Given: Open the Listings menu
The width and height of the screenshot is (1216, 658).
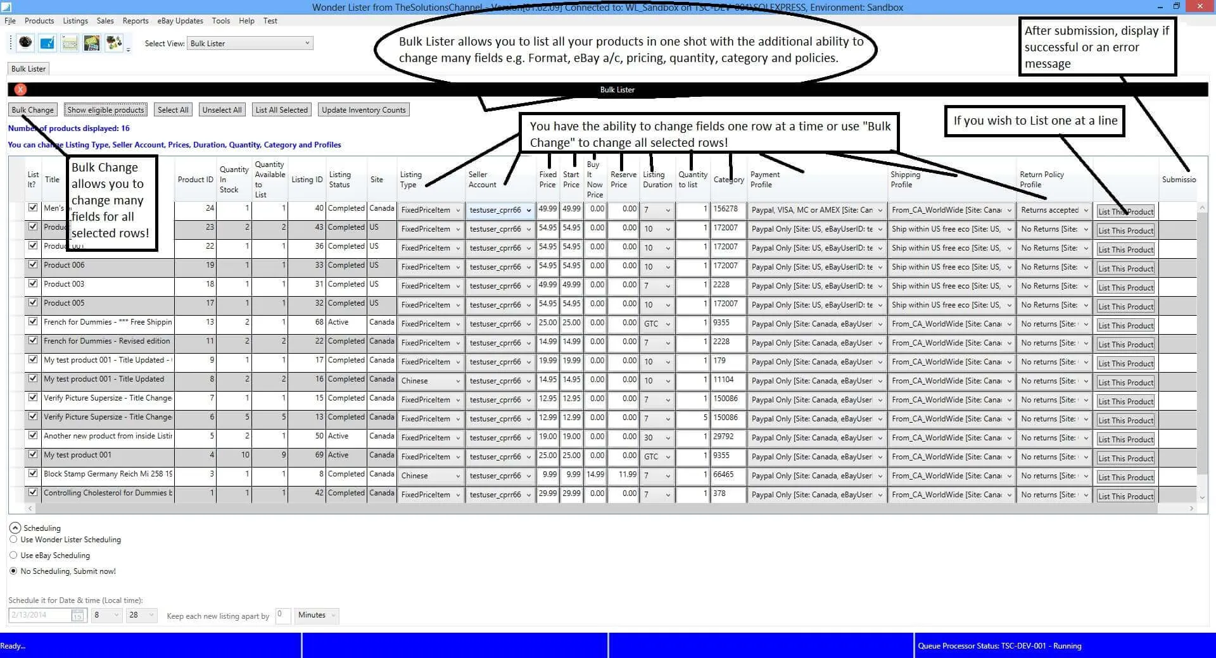Looking at the screenshot, I should 75,21.
